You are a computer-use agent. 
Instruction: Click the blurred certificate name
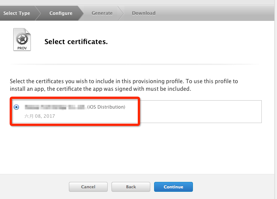click(x=54, y=107)
